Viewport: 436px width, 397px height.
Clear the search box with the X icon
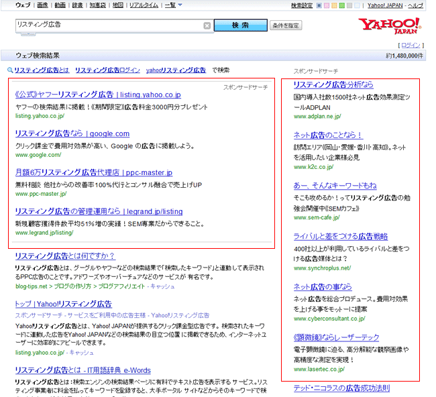207,25
